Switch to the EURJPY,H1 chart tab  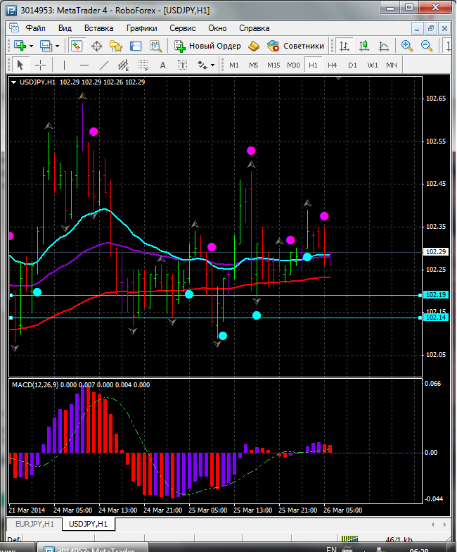point(34,524)
